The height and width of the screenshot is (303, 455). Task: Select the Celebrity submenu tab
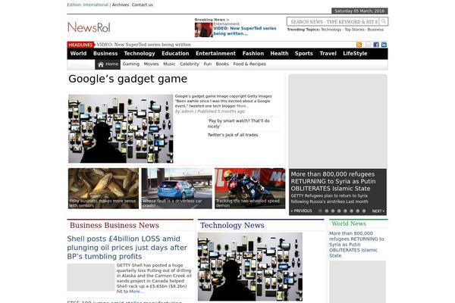[190, 64]
